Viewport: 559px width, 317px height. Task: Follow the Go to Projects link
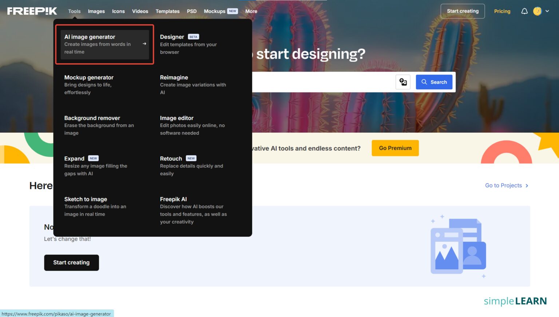pos(503,185)
